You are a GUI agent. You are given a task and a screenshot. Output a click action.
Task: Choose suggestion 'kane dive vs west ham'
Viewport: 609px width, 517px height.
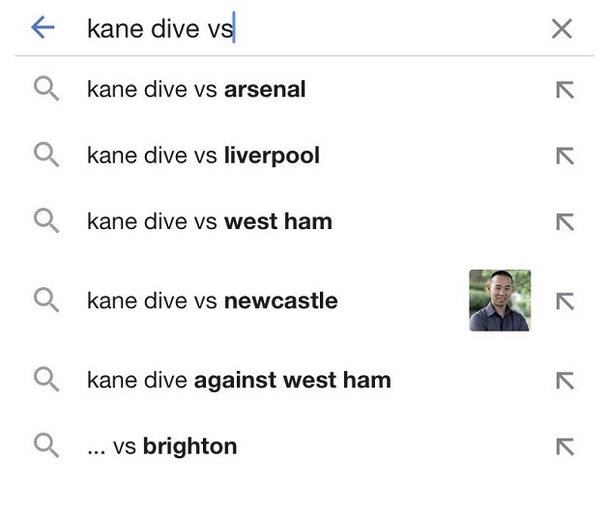click(210, 221)
